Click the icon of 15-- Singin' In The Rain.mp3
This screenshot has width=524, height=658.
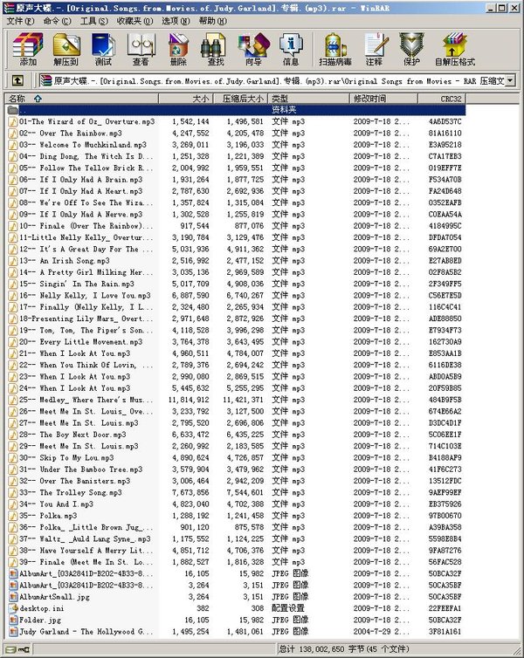point(13,284)
